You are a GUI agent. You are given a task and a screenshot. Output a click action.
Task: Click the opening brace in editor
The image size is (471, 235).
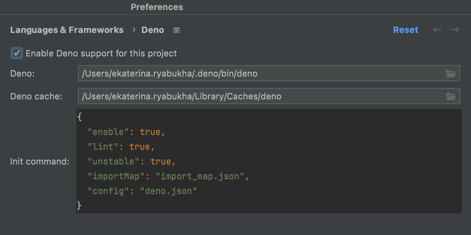pos(79,117)
